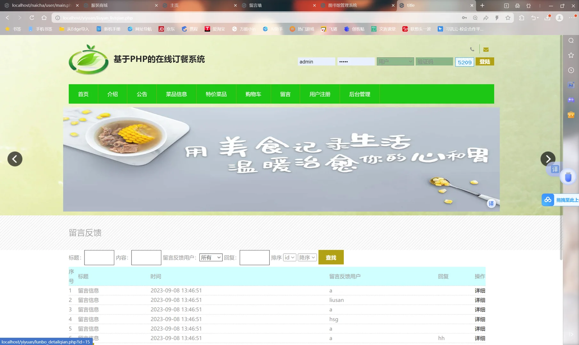Click the gamepad games icon in the sidebar
Screen dimensions: 579x345
pyautogui.click(x=571, y=100)
